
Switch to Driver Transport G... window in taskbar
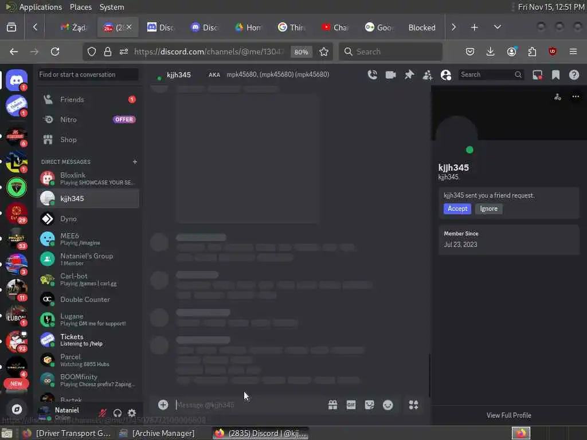pos(68,433)
